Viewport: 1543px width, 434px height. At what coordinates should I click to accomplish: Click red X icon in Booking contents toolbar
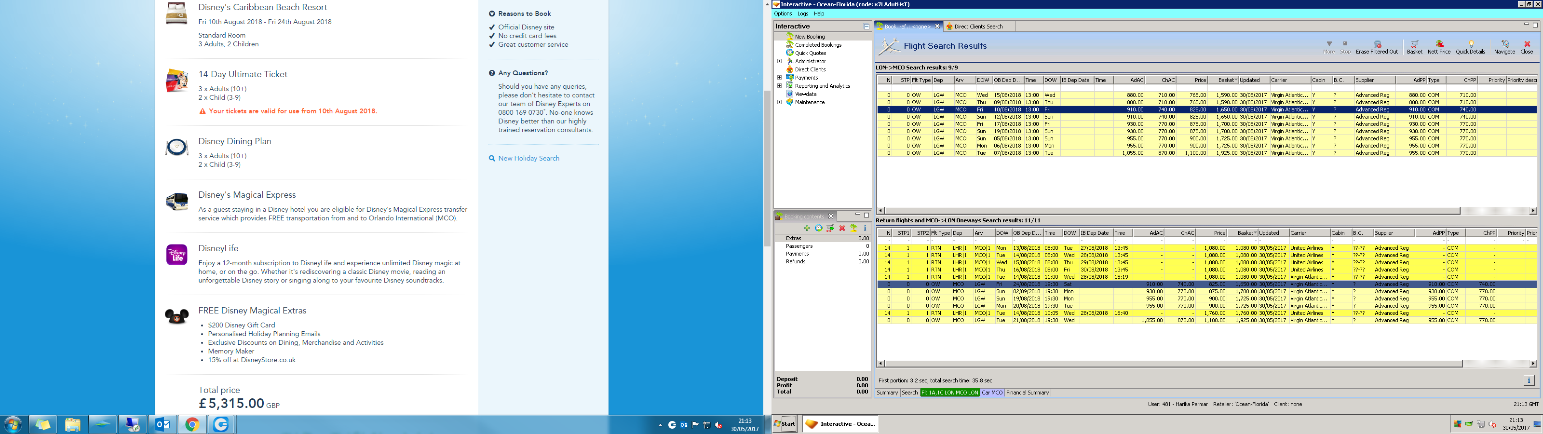tap(841, 229)
